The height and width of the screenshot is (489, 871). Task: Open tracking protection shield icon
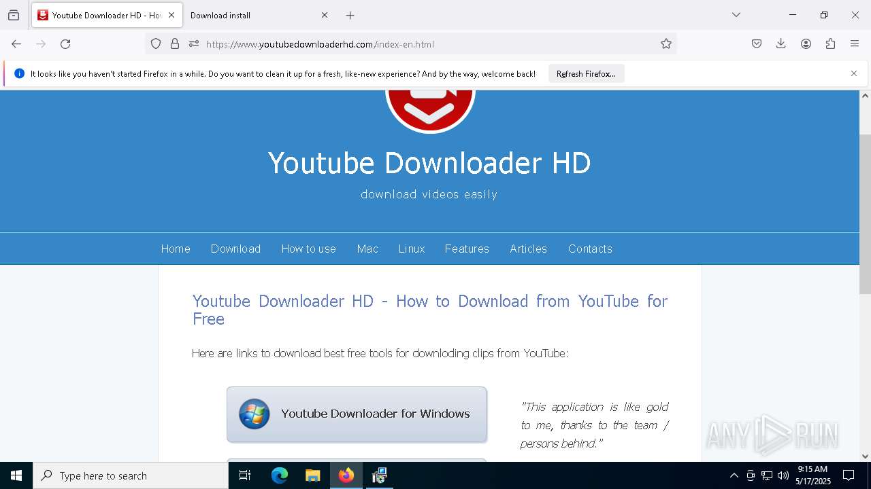click(x=156, y=44)
